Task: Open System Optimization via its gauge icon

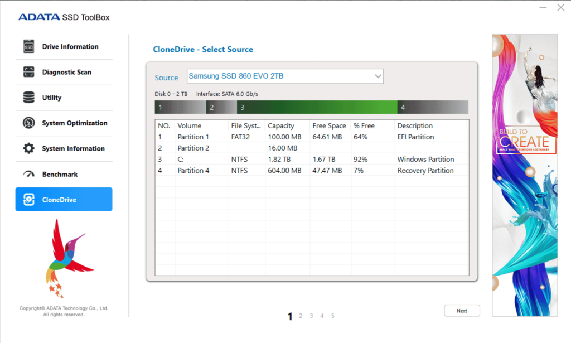Action: [28, 123]
